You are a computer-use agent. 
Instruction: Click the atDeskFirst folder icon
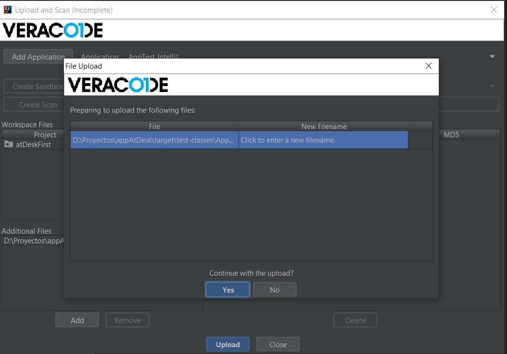[9, 144]
